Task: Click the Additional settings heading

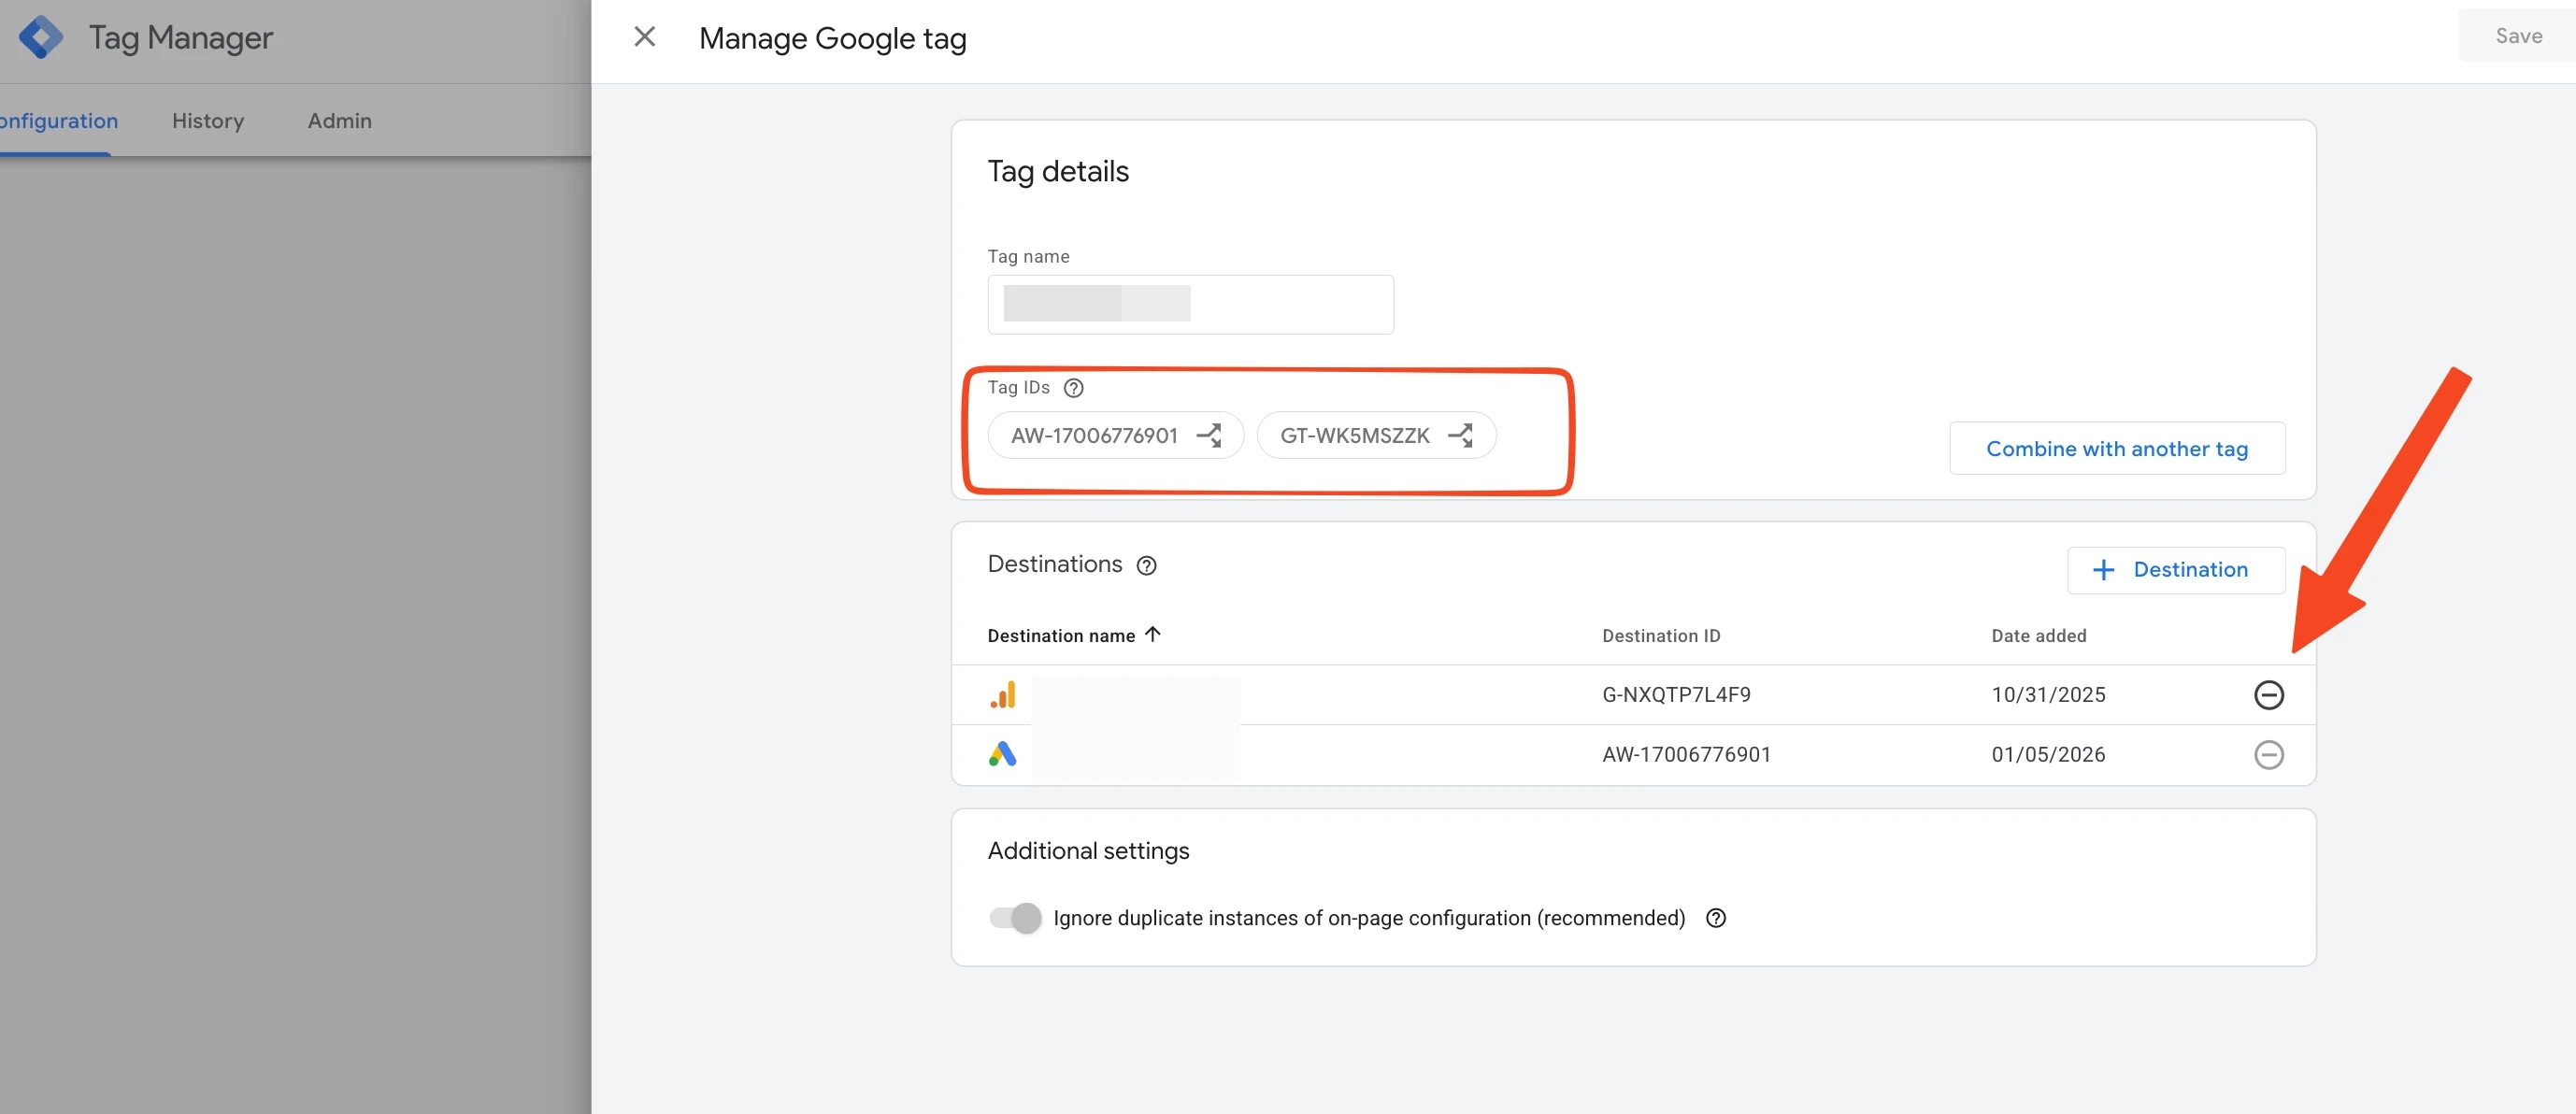Action: pyautogui.click(x=1088, y=851)
